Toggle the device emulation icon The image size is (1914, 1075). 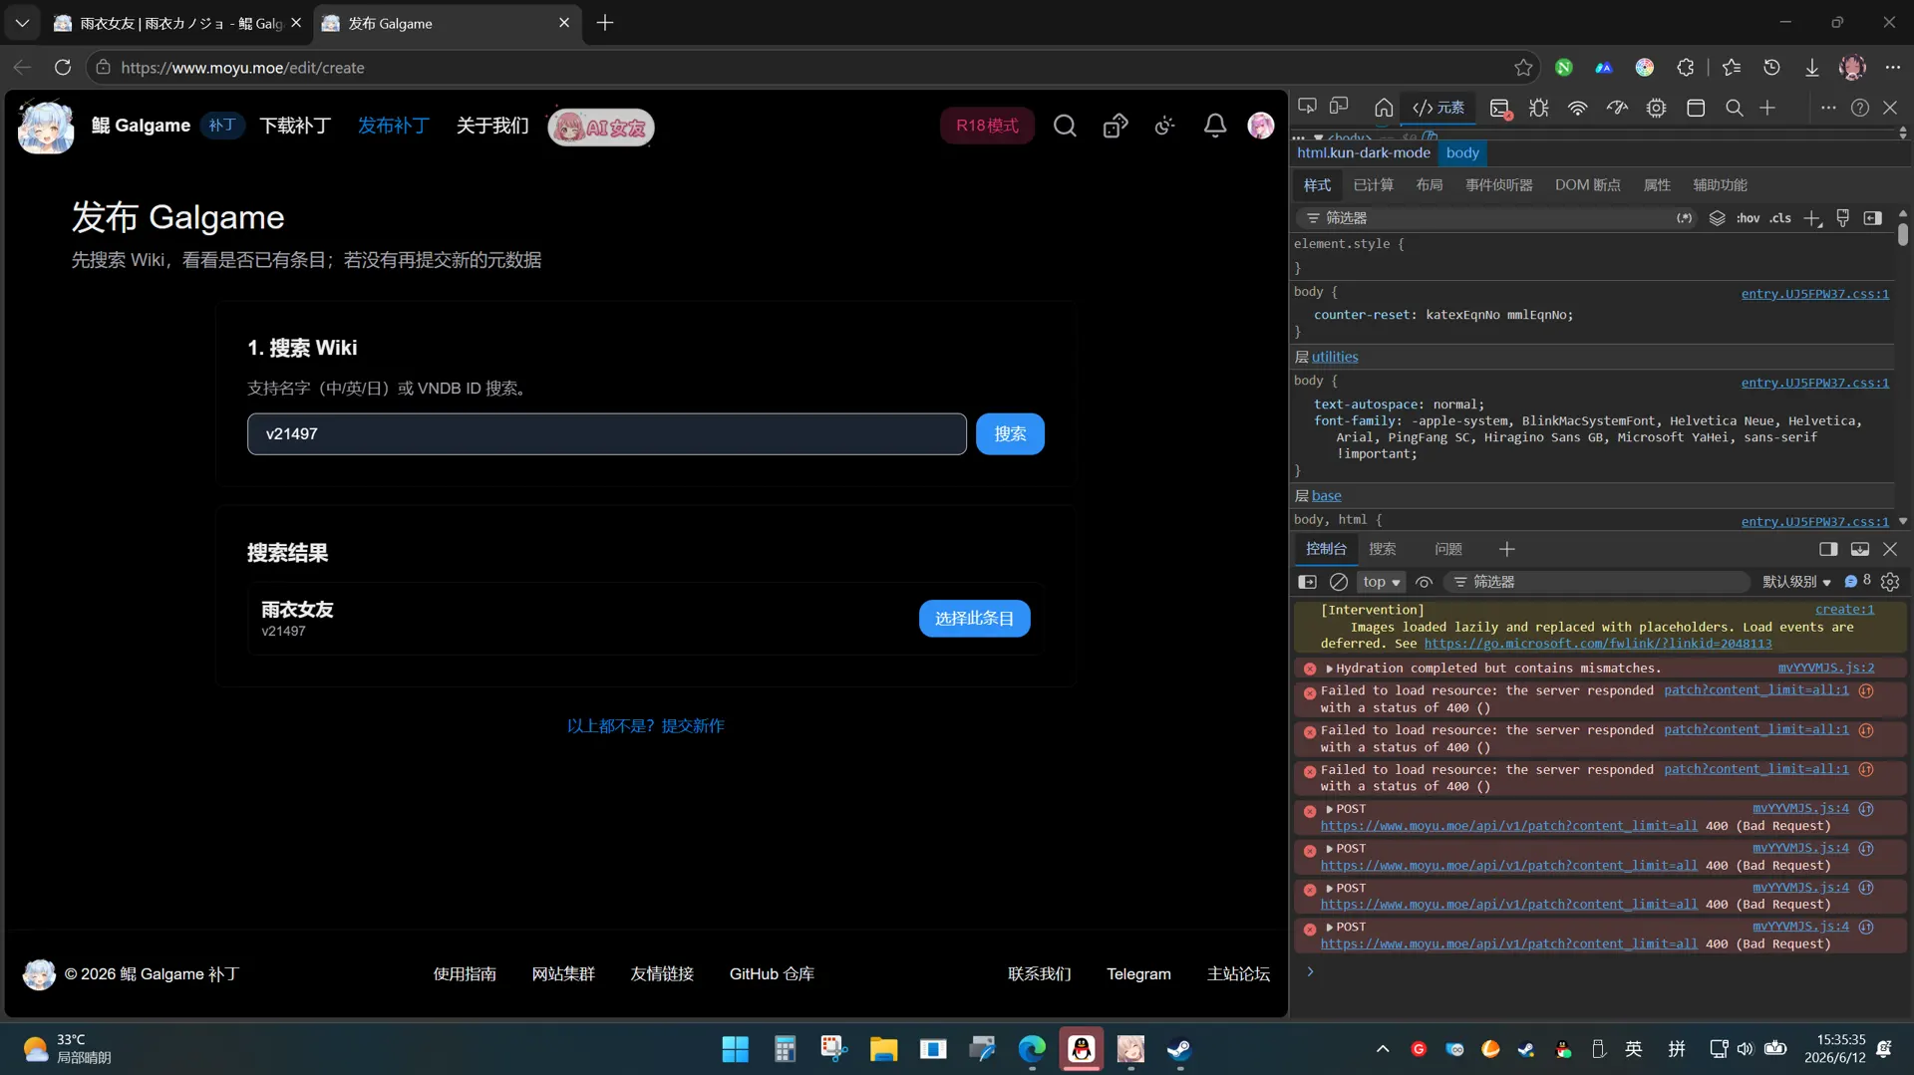click(x=1340, y=107)
